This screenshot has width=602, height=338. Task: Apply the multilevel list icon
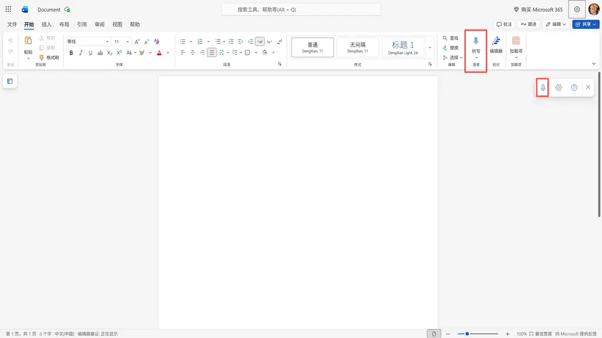click(x=218, y=41)
